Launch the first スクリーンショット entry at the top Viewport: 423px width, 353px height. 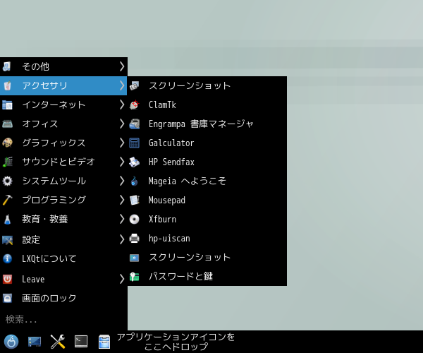click(207, 85)
